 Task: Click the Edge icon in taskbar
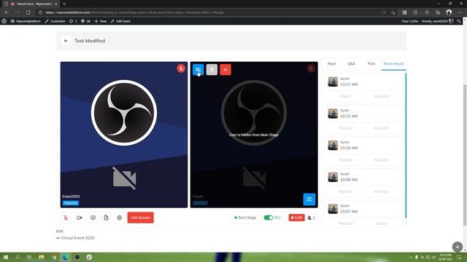(x=65, y=257)
